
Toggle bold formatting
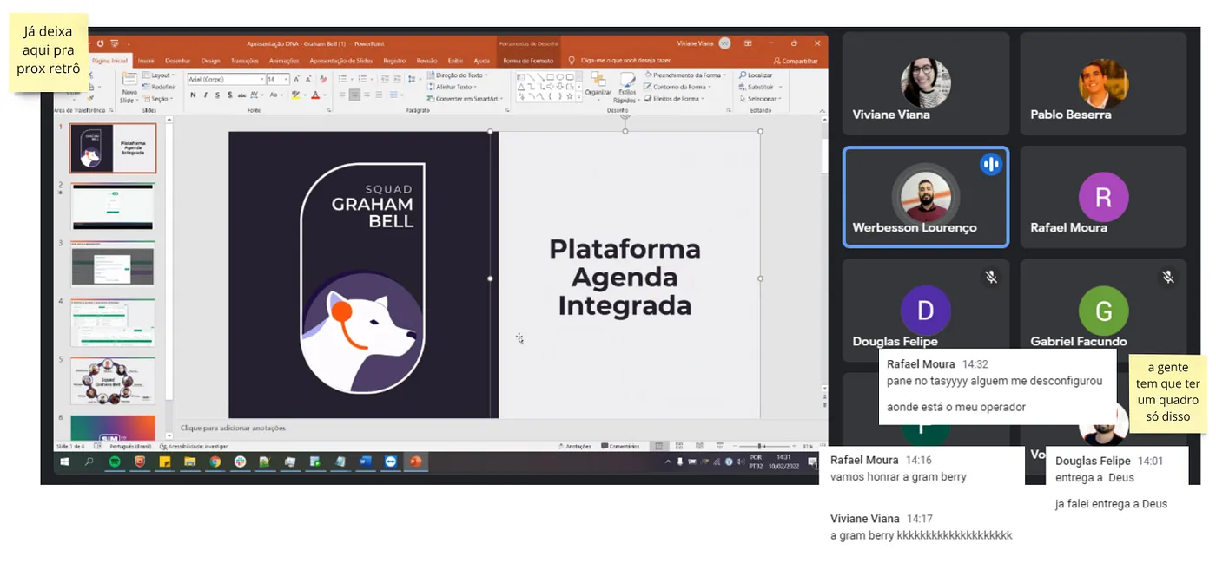pyautogui.click(x=192, y=95)
